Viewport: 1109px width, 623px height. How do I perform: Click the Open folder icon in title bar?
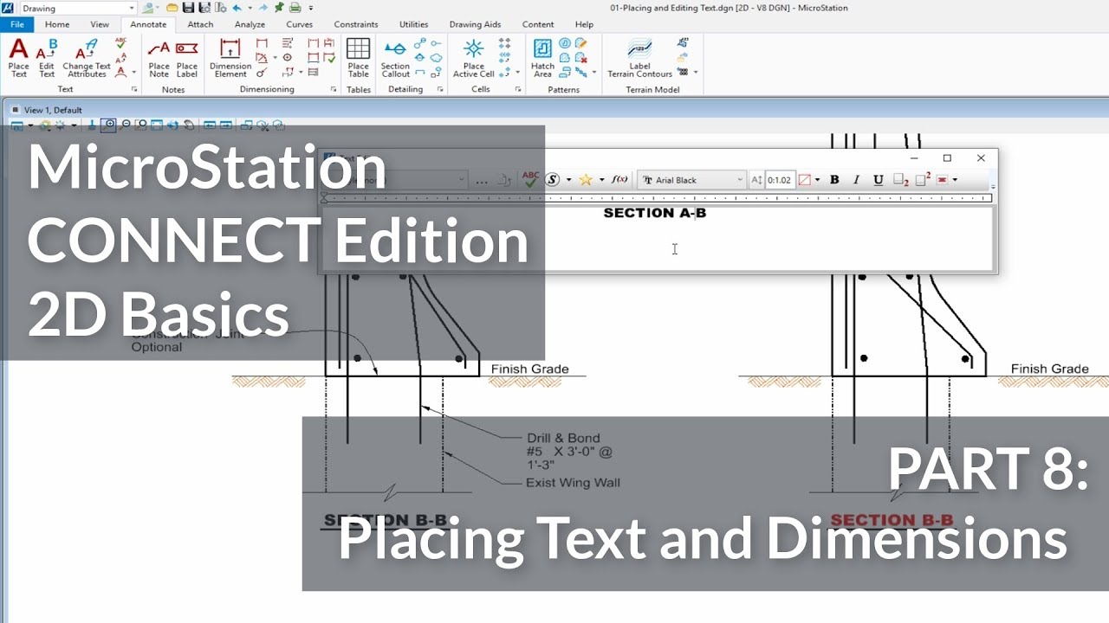click(x=172, y=8)
